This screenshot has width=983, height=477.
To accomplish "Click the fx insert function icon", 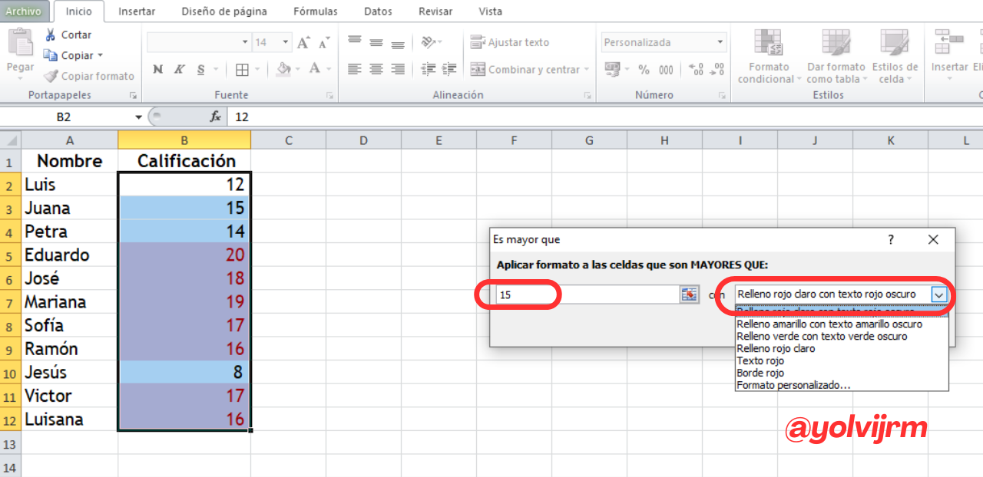I will 216,117.
